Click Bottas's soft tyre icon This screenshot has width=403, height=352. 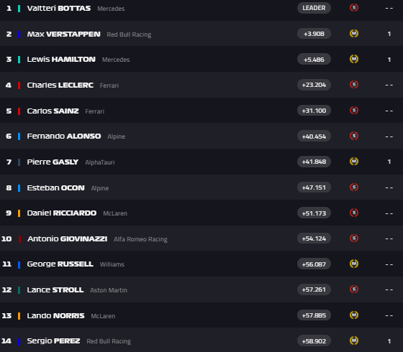tap(354, 8)
